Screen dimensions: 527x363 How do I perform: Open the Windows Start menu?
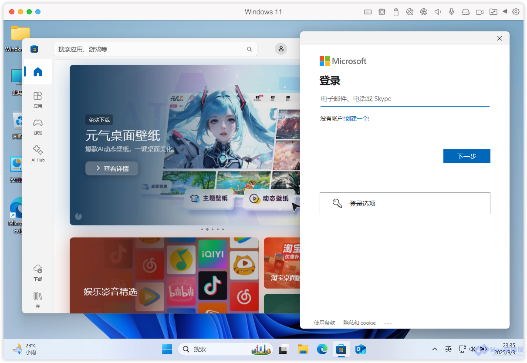tap(167, 349)
